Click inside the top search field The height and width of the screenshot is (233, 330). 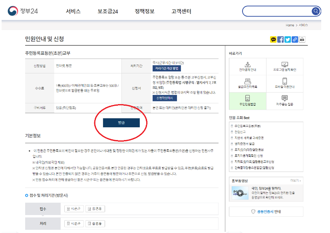(276, 11)
